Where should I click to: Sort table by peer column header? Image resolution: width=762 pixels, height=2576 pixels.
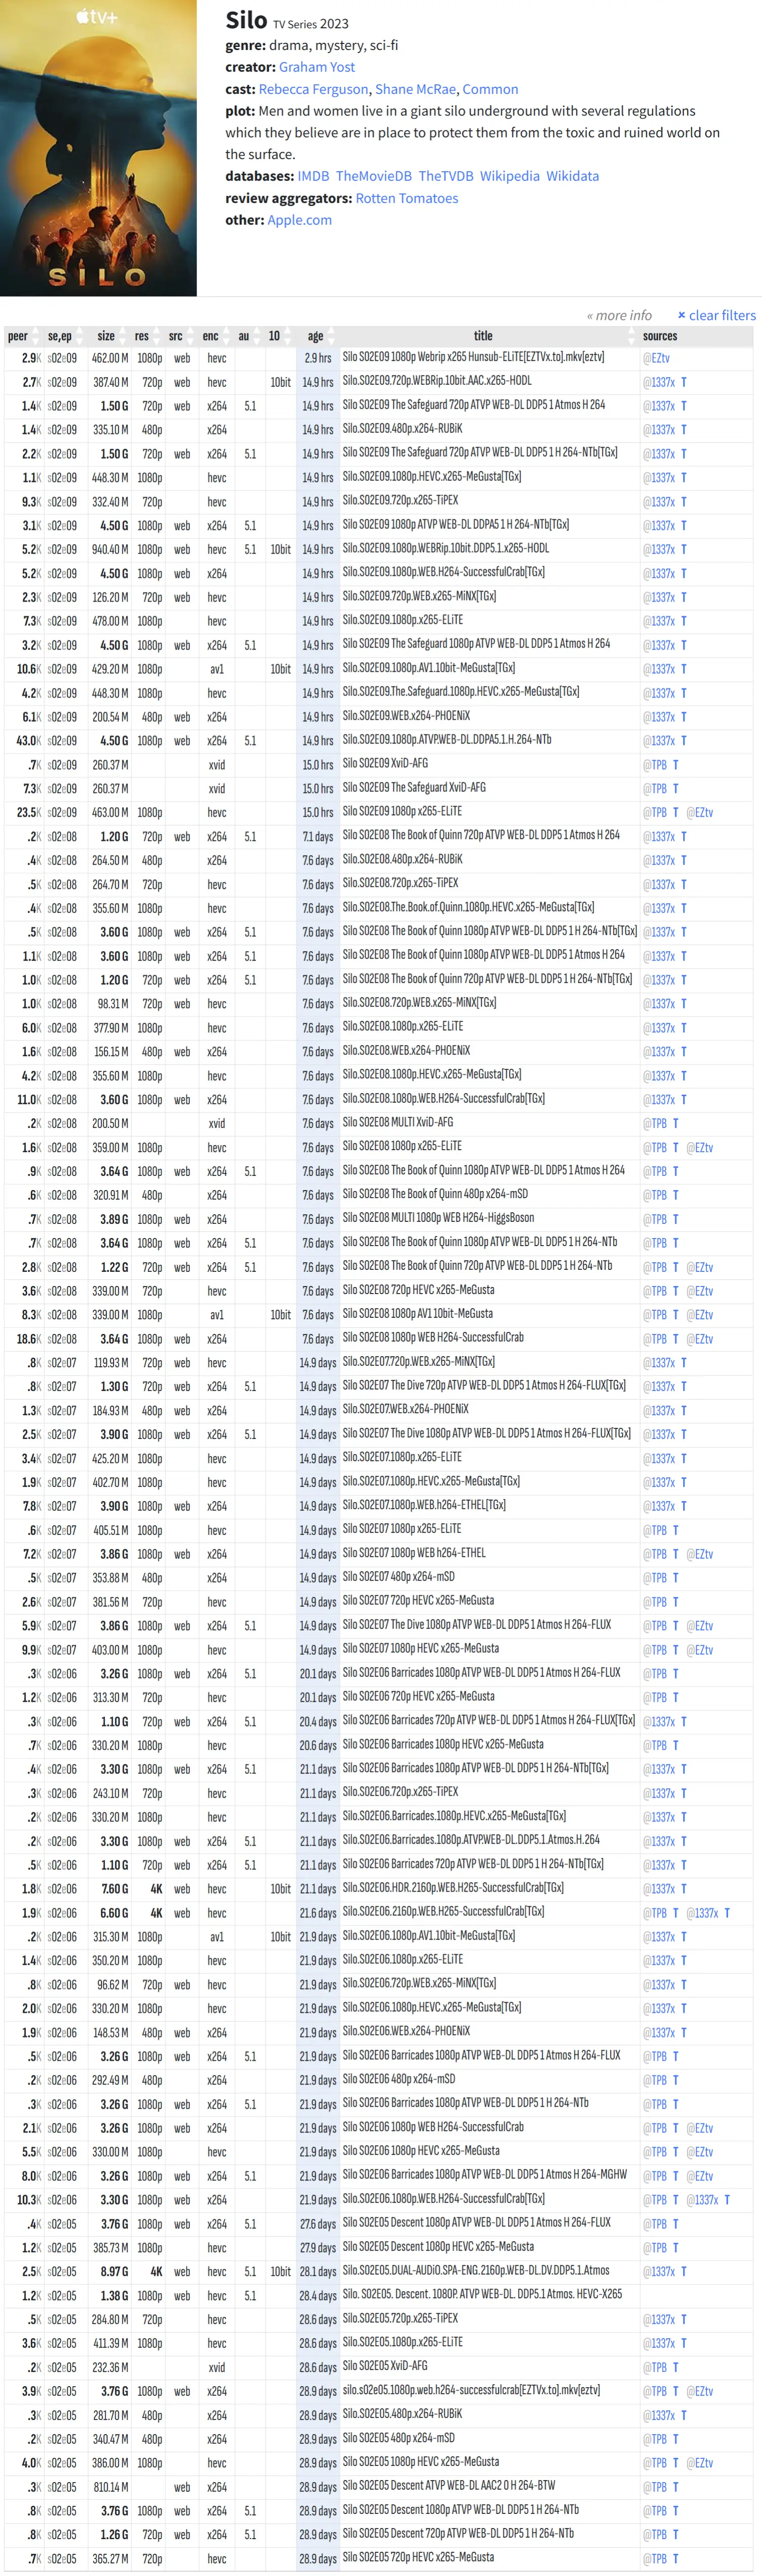[x=18, y=336]
